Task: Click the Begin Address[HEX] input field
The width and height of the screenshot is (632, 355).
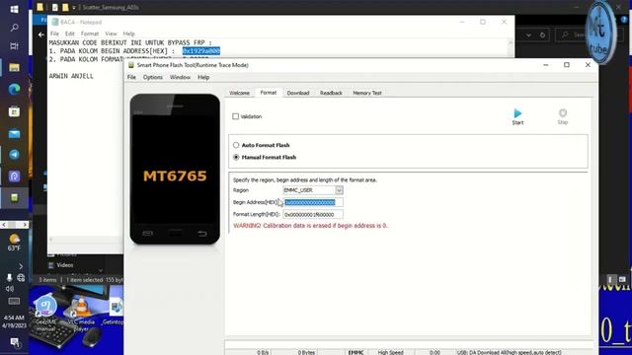Action: pos(313,202)
